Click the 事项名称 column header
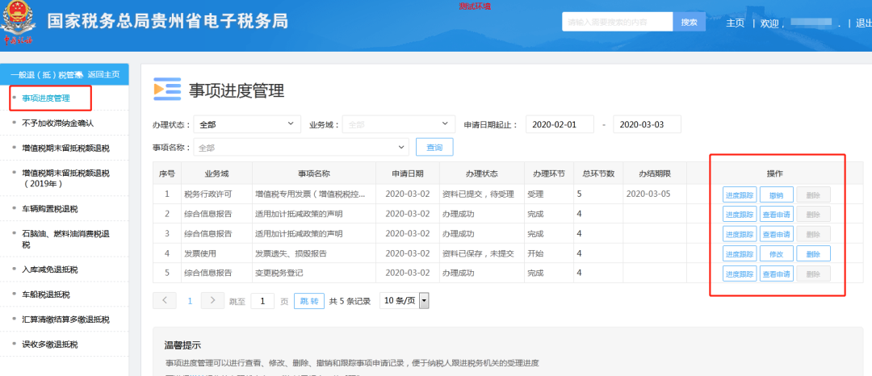The height and width of the screenshot is (376, 872). tap(314, 173)
